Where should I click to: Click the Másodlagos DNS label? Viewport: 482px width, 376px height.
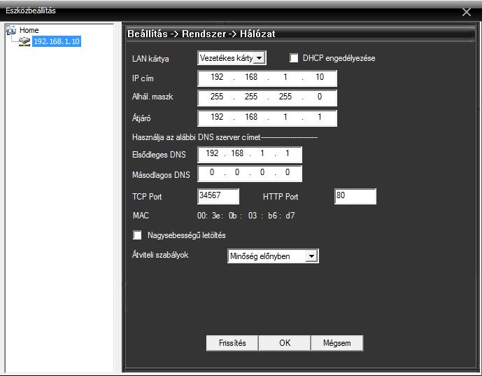(161, 175)
